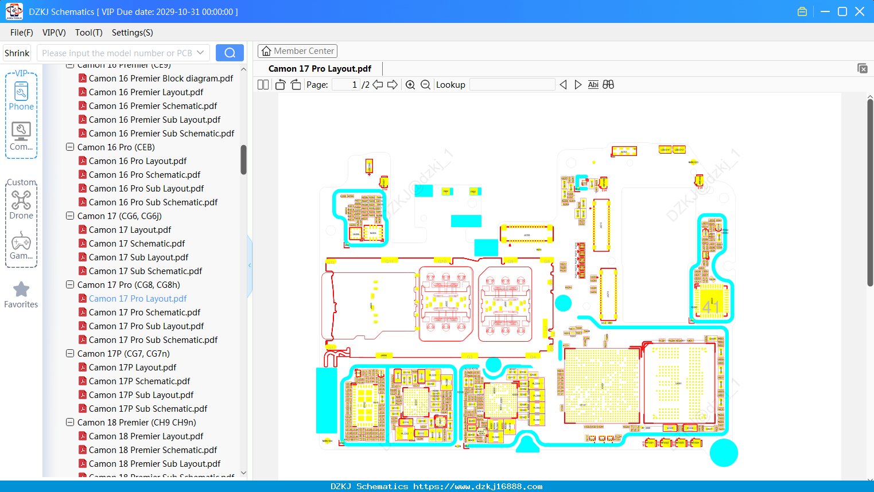Image resolution: width=874 pixels, height=492 pixels.
Task: Open Camon 17 Layout.pdf
Action: point(130,230)
